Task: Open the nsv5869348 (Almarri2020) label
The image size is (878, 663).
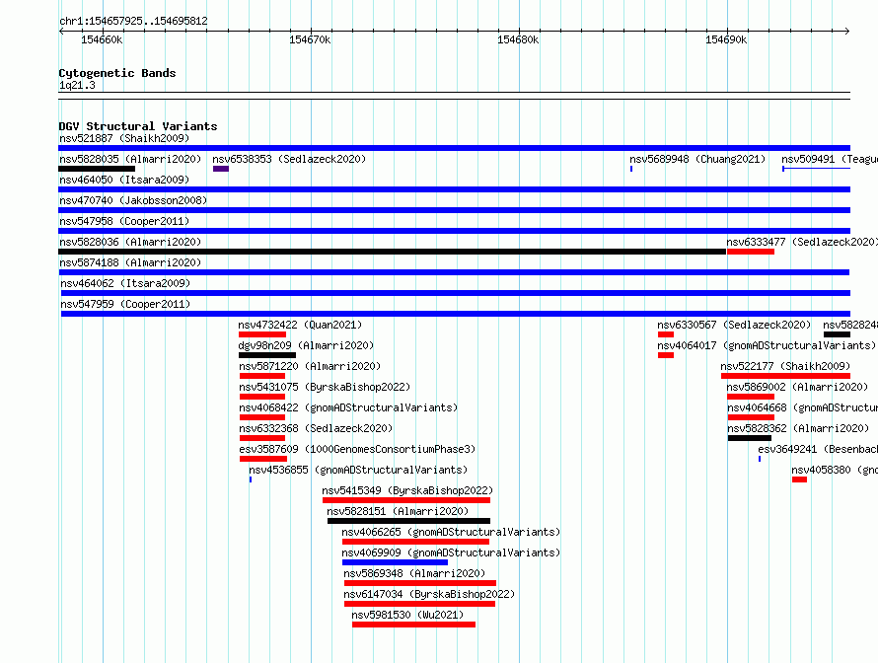Action: 414,573
